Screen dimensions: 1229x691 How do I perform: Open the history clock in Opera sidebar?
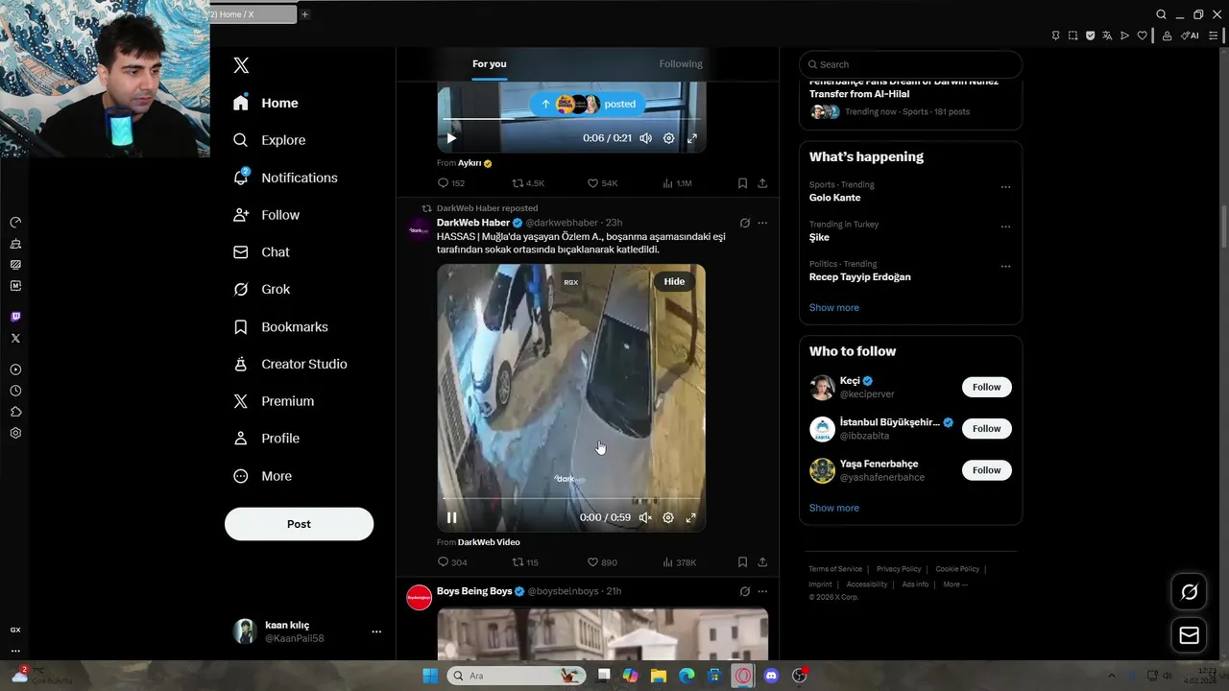(x=15, y=391)
